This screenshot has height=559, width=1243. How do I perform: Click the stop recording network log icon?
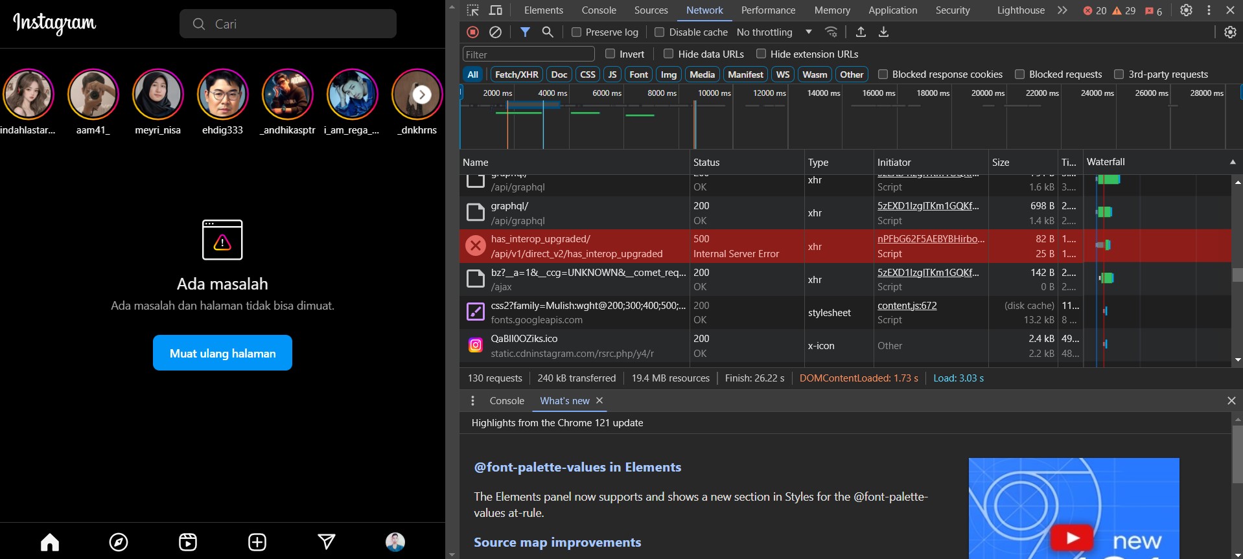(472, 32)
